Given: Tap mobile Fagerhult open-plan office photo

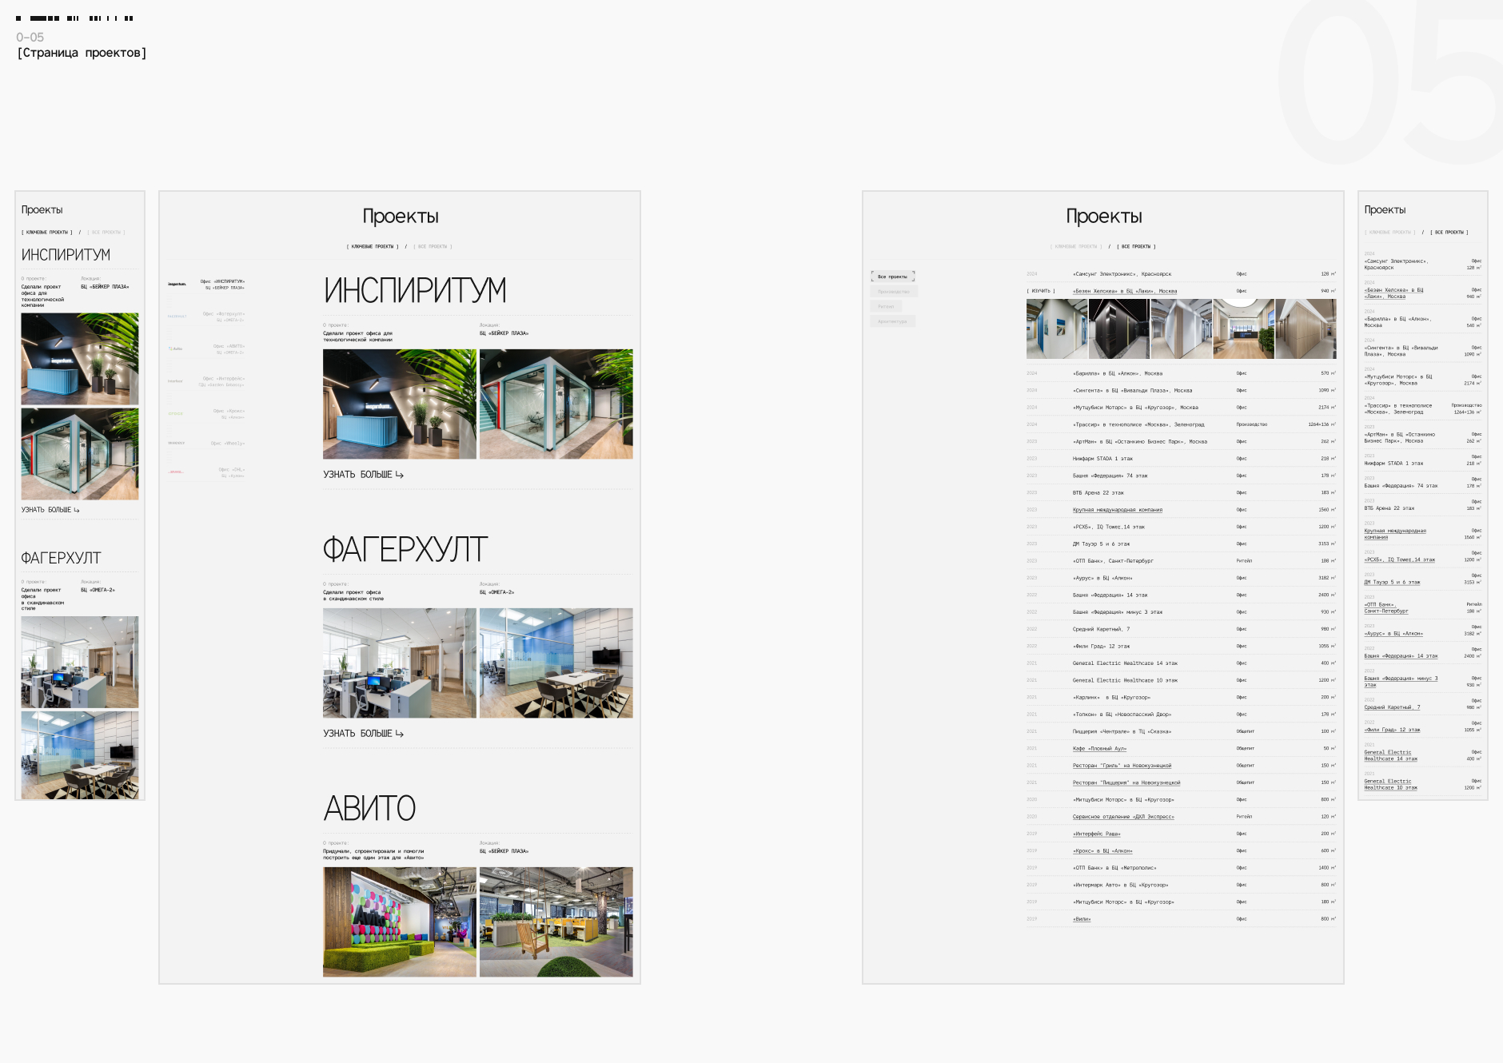Looking at the screenshot, I should click(80, 662).
